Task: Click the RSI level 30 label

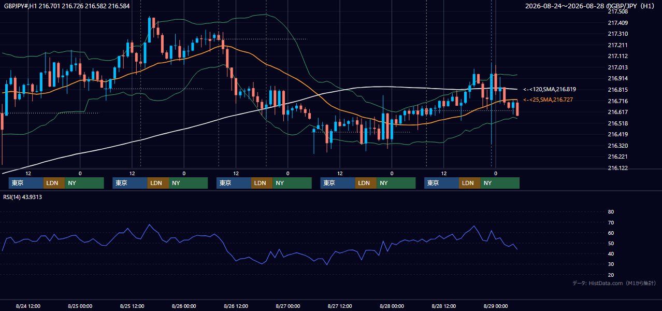Action: 611,264
